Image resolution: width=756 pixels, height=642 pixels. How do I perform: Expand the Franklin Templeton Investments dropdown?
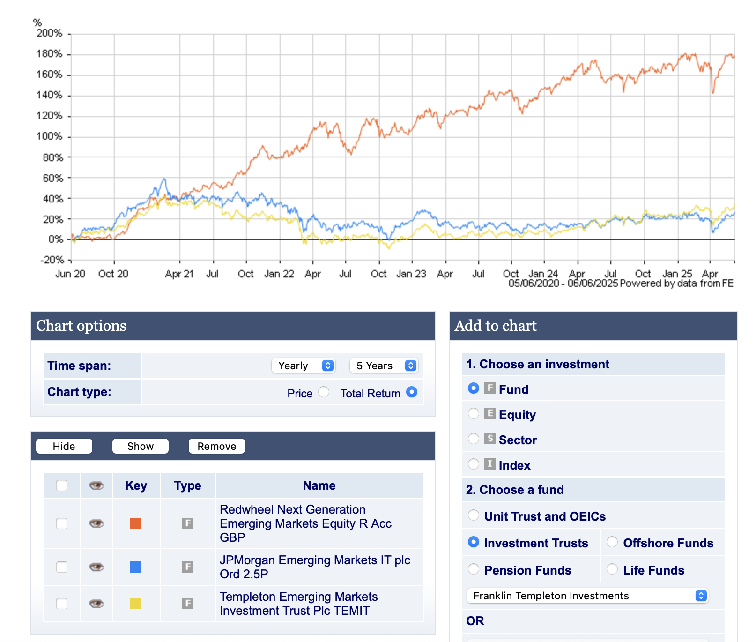pos(587,596)
